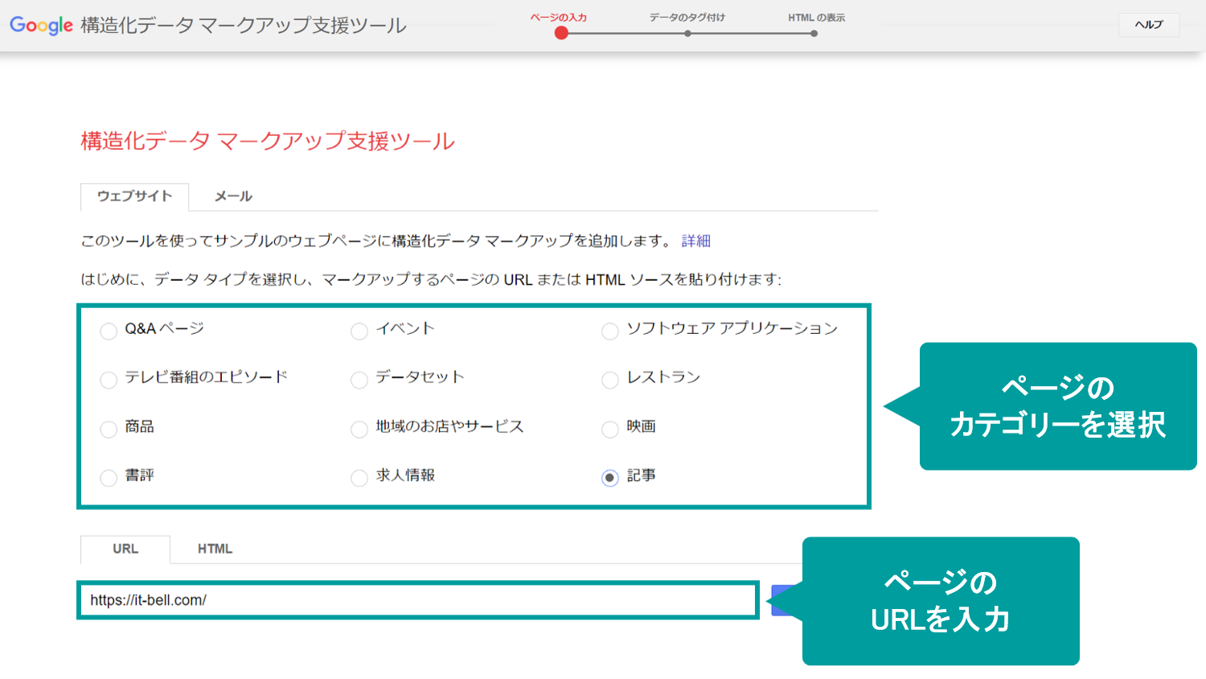
Task: Click the header title 構造化データ マークアップ支援ツール
Action: coord(244,26)
